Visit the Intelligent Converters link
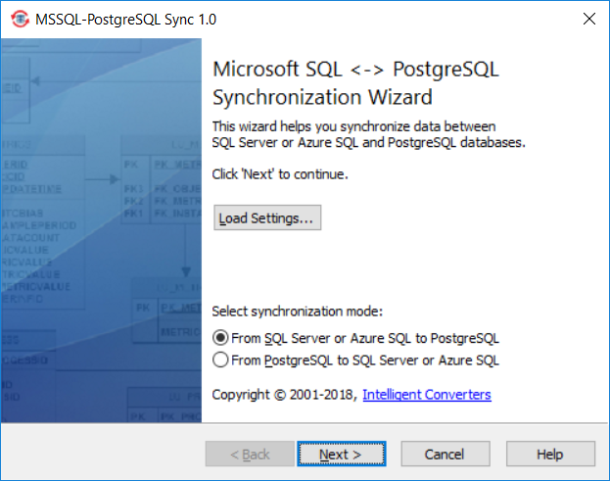Viewport: 610px width, 481px height. pyautogui.click(x=426, y=395)
